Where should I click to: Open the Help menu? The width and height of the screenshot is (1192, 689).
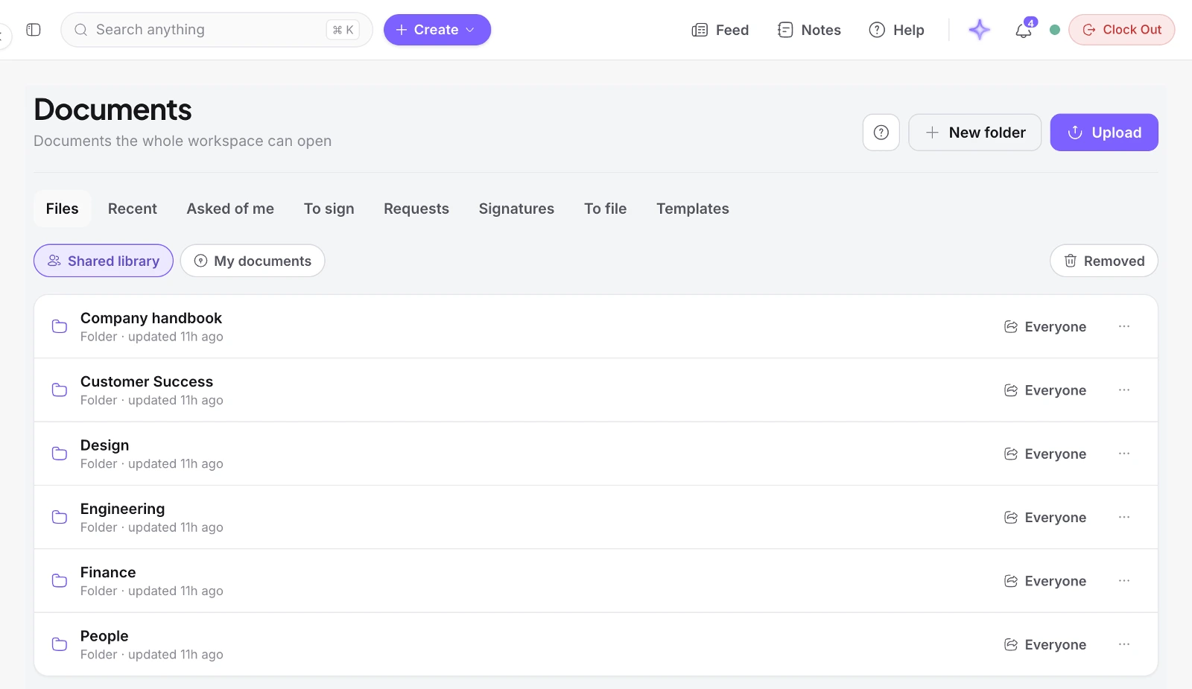[897, 30]
